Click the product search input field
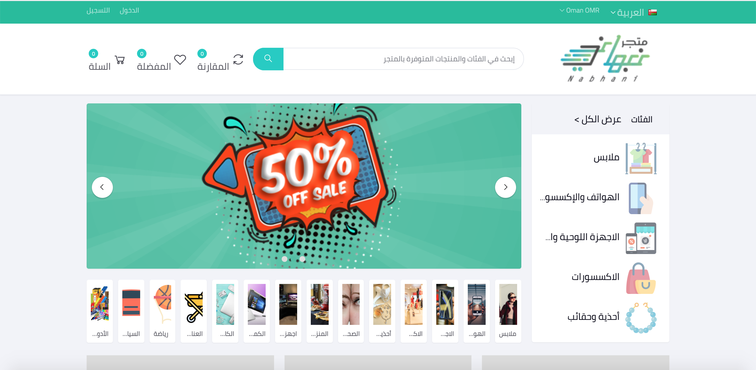The height and width of the screenshot is (370, 756). click(403, 59)
